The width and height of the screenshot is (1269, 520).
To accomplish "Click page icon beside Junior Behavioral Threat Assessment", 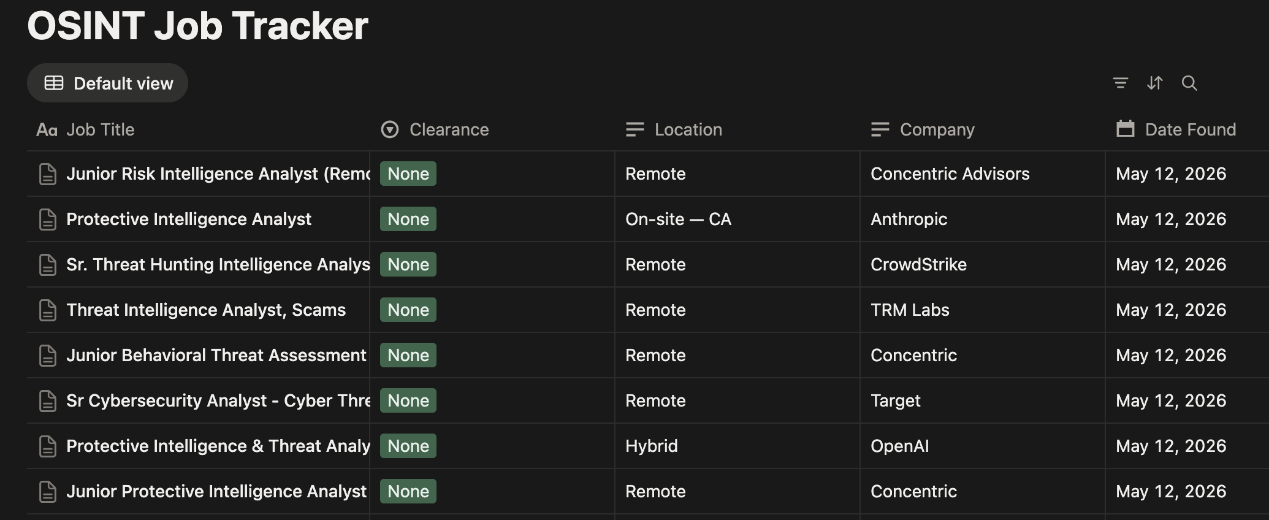I will click(x=48, y=356).
